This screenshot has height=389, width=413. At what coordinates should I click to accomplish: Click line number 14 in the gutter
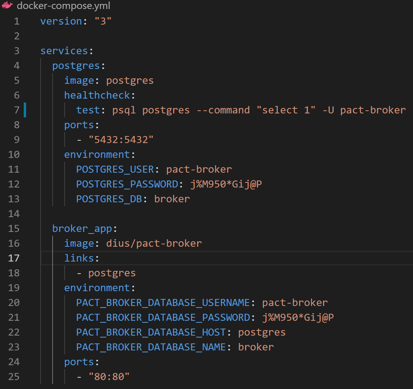click(14, 214)
